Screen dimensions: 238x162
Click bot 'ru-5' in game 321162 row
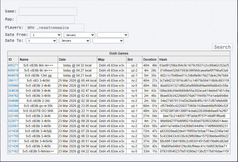click(x=134, y=151)
